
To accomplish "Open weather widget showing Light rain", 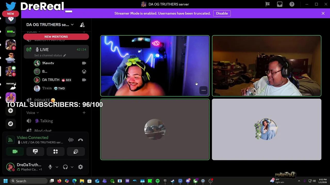I will [x=278, y=181].
